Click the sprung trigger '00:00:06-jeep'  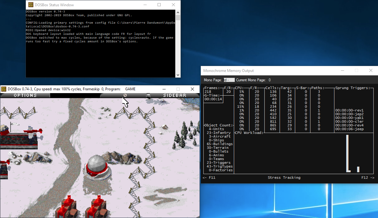click(x=349, y=129)
